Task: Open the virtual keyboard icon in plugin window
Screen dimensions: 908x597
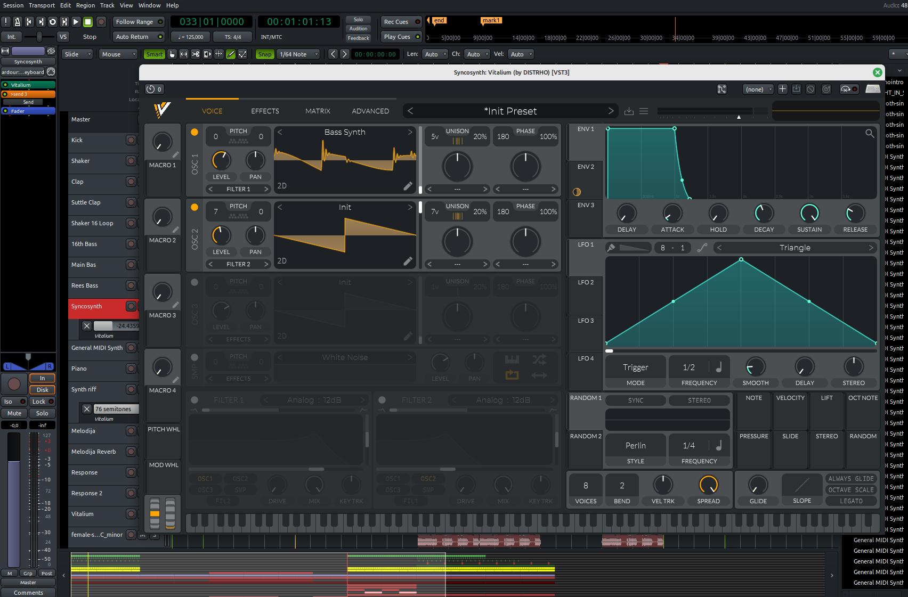Action: click(872, 89)
